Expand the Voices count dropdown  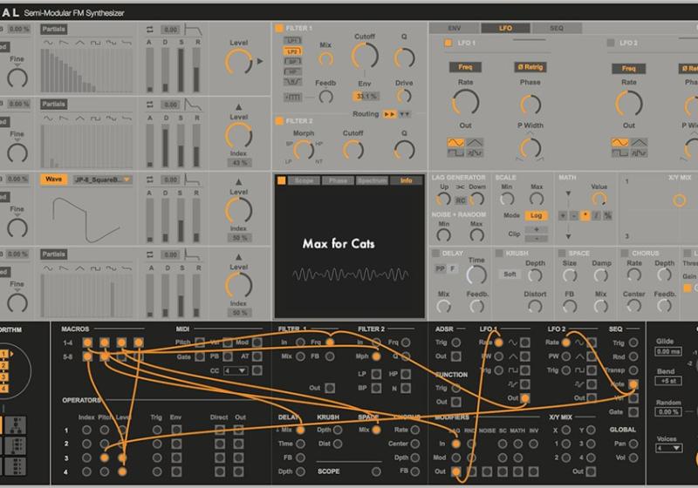tap(667, 448)
